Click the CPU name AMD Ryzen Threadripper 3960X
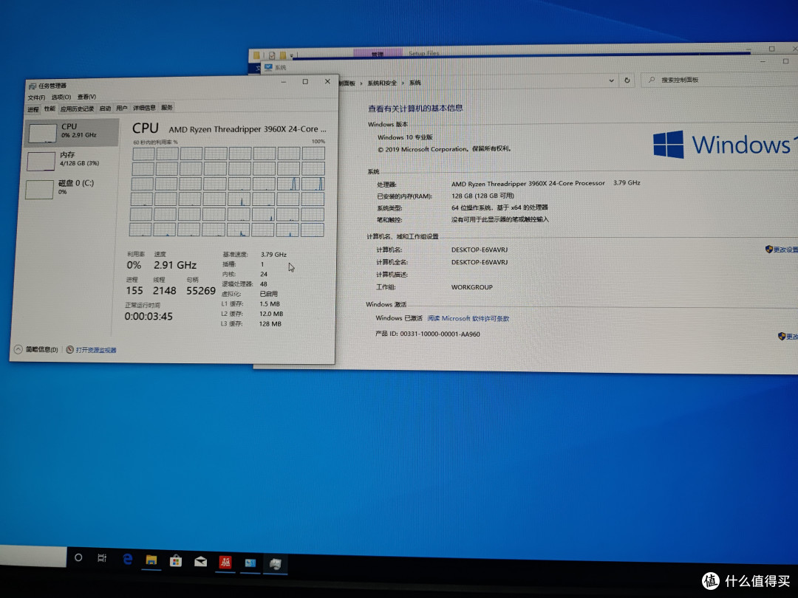Viewport: 798px width, 598px height. [x=248, y=129]
